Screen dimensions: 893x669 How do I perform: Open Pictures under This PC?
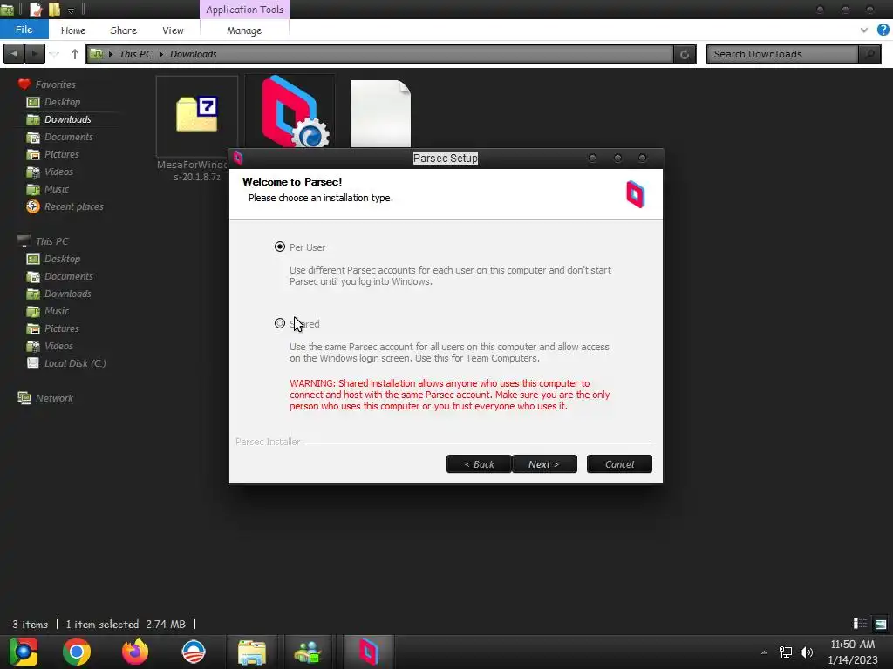(x=62, y=328)
